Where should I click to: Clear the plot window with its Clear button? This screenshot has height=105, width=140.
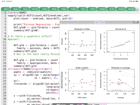pos(97,23)
